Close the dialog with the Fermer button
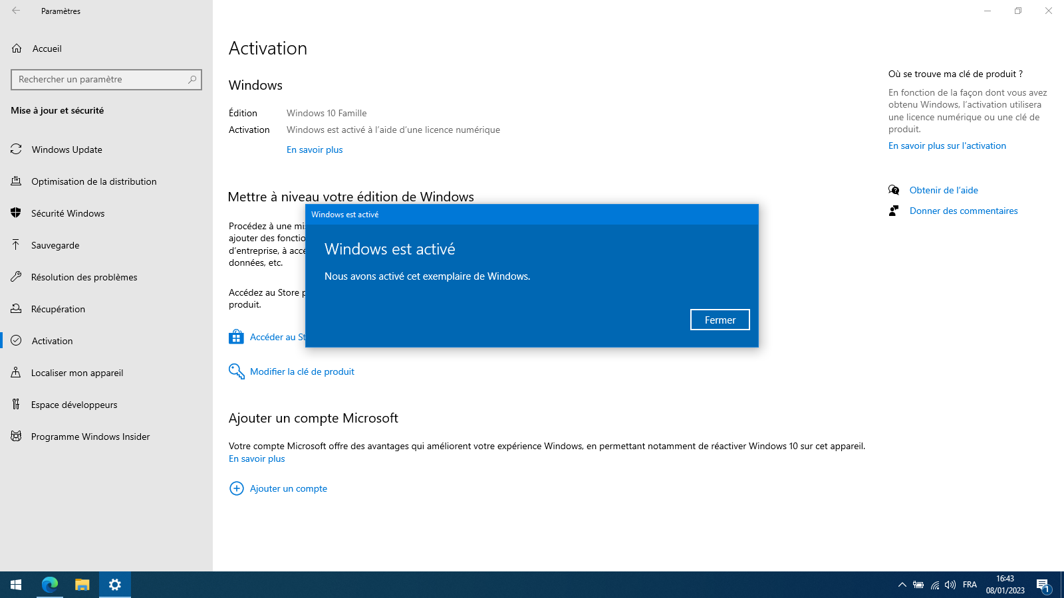1064x598 pixels. pos(720,320)
